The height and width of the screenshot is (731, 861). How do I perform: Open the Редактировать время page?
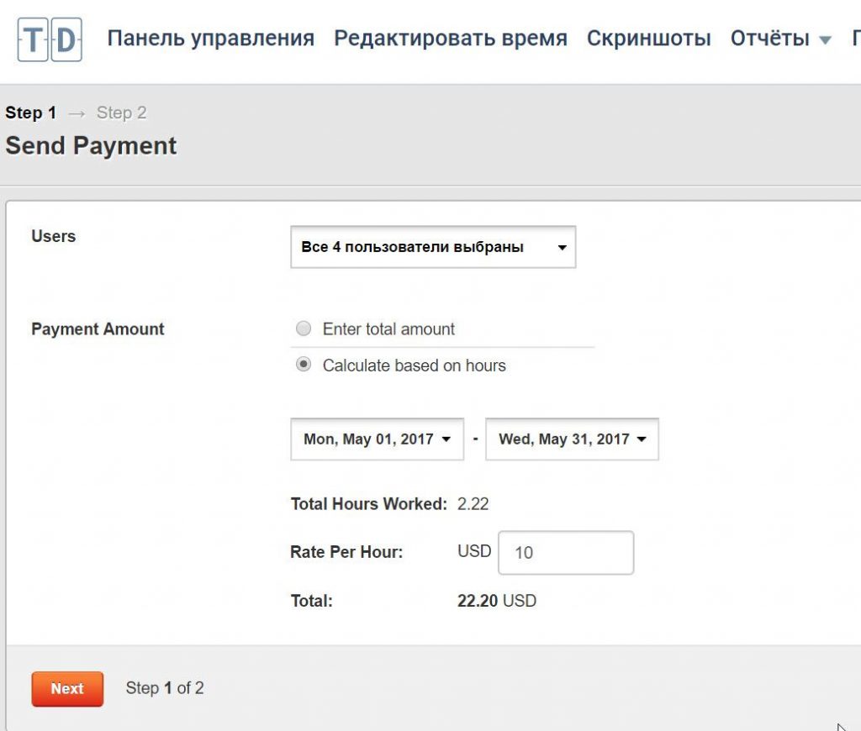pyautogui.click(x=450, y=38)
